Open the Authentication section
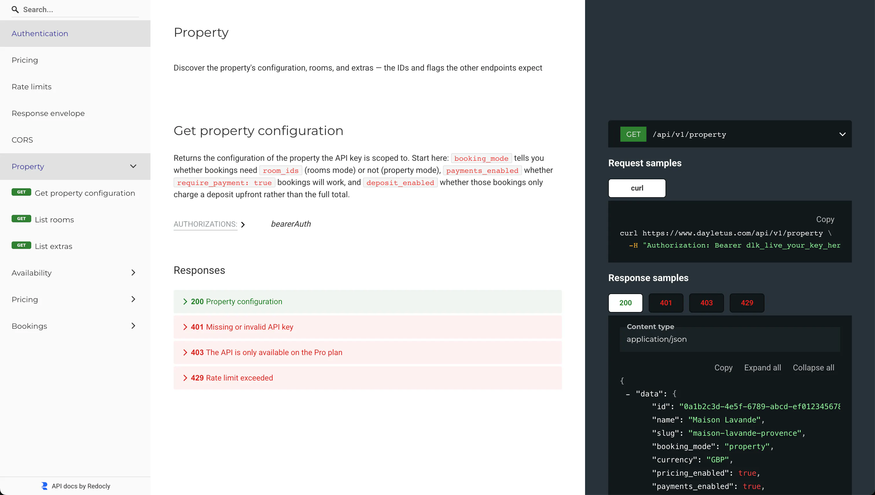The height and width of the screenshot is (495, 875). click(x=75, y=33)
